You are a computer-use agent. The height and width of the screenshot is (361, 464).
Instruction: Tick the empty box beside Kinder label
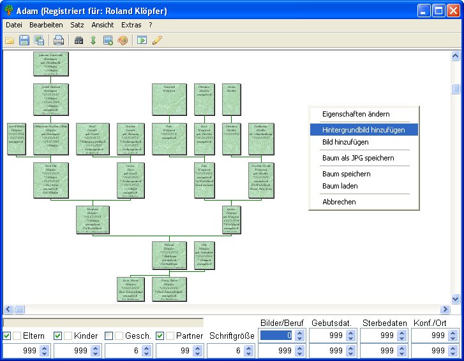(68, 336)
